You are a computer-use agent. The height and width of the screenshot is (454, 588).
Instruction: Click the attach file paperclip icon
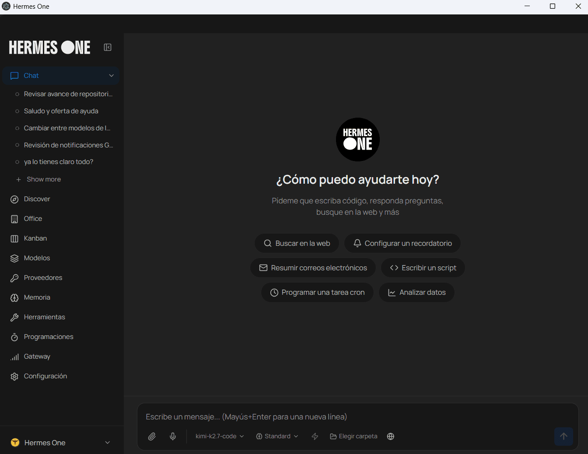[x=152, y=437]
